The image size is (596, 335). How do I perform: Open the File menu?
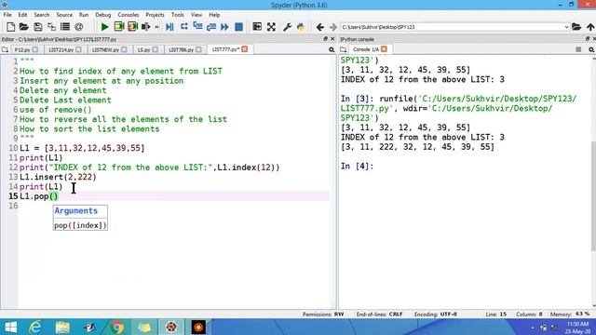[7, 15]
